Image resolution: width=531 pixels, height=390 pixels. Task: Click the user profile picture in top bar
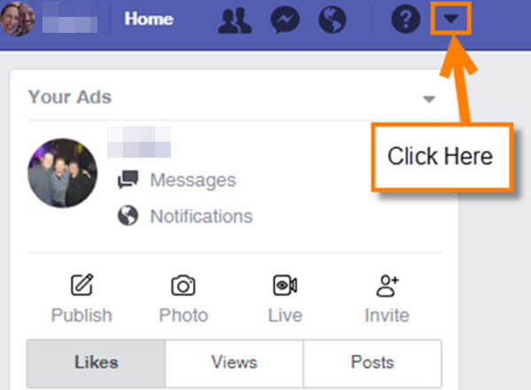18,19
